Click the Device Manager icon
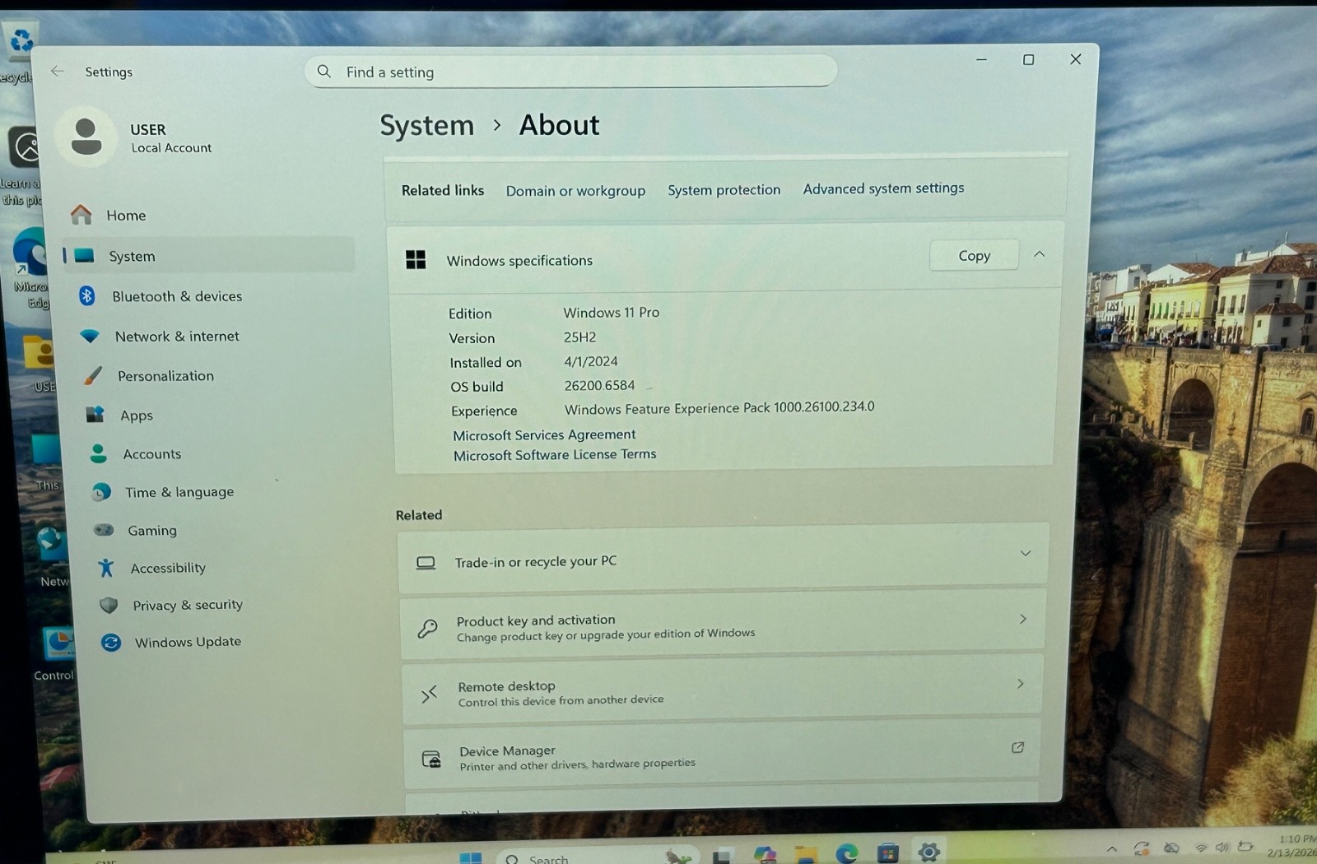 coord(431,759)
